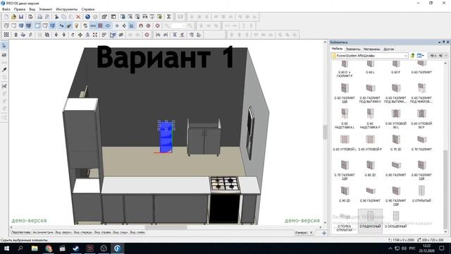
Task: Toggle the purple square shading button
Action: coord(100,25)
